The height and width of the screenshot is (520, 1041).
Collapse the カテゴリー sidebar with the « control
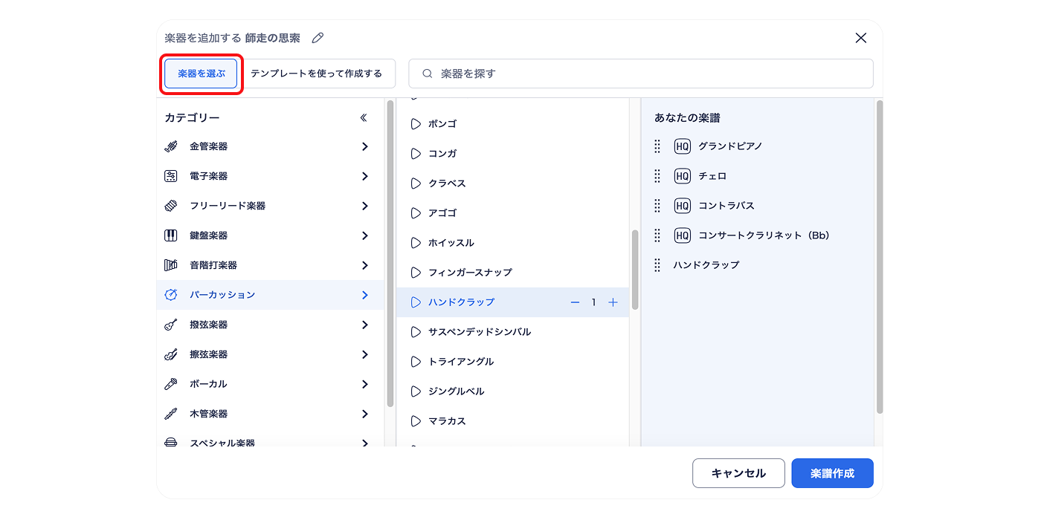pyautogui.click(x=364, y=117)
